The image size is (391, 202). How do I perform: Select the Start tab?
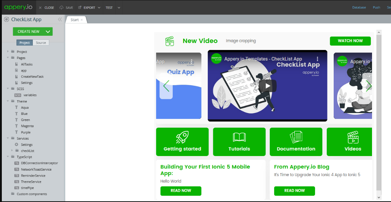pyautogui.click(x=74, y=20)
